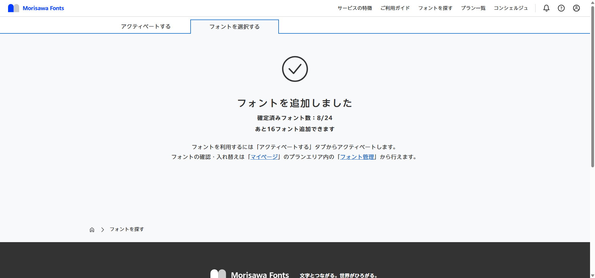Click the large checkmark success icon

pos(295,69)
